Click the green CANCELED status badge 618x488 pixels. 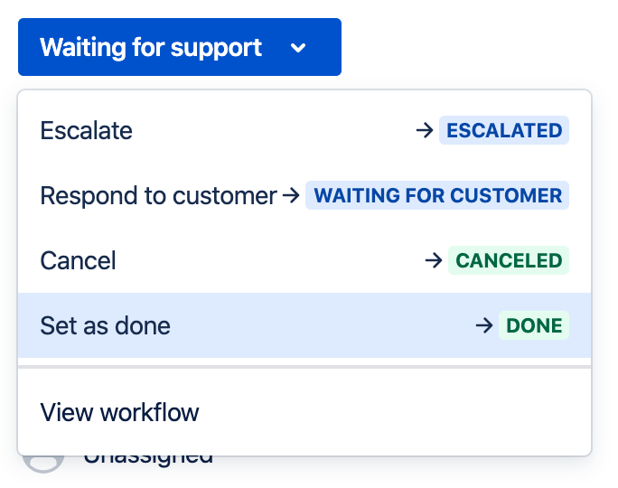coord(509,260)
